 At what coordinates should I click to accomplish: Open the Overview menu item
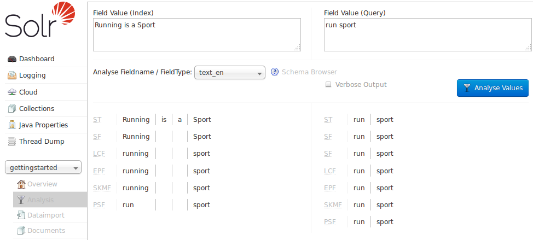[x=42, y=184]
